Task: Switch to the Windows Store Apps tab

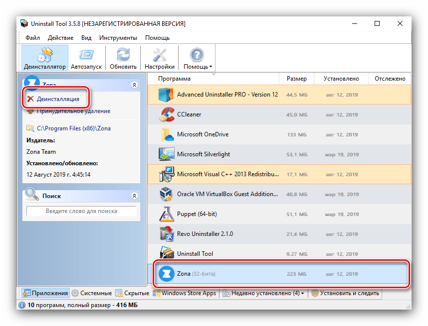Action: coord(185,293)
